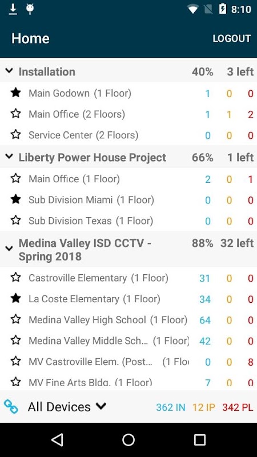Collapse the Medina Valley ISD CCTV section
The height and width of the screenshot is (457, 257).
coord(9,248)
